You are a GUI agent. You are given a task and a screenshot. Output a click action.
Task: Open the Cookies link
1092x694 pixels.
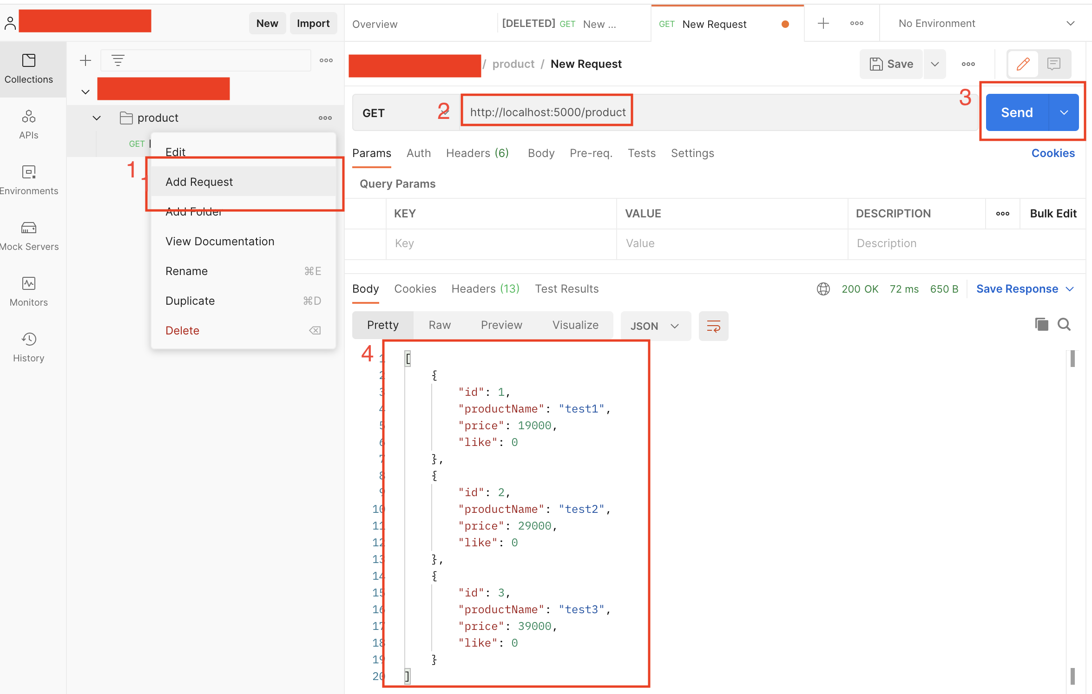pos(1053,153)
